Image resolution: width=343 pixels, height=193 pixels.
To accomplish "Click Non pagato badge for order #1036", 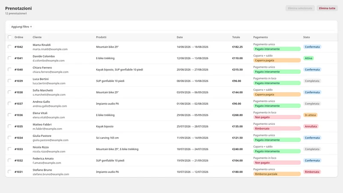I will coord(277,117).
